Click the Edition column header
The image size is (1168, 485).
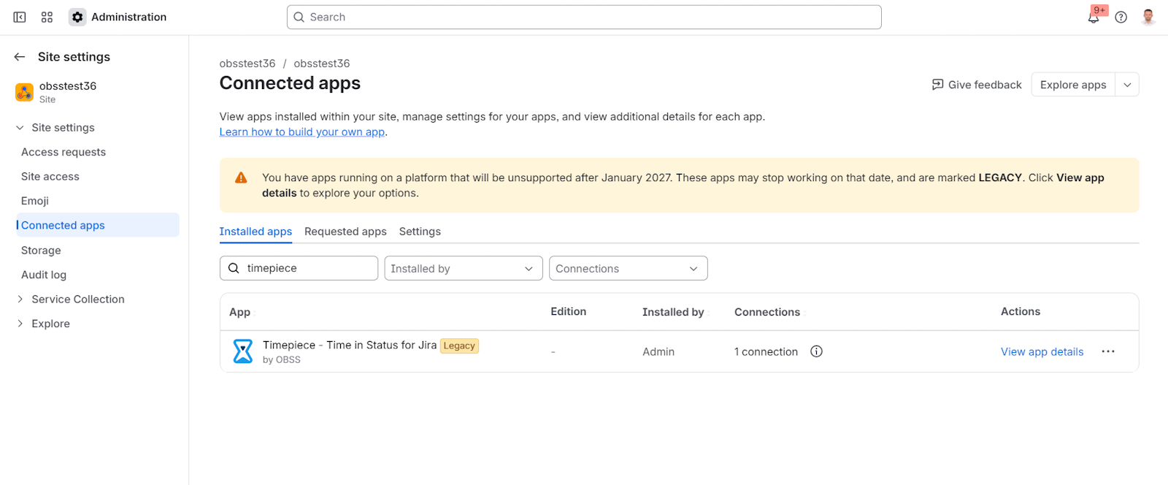coord(568,311)
